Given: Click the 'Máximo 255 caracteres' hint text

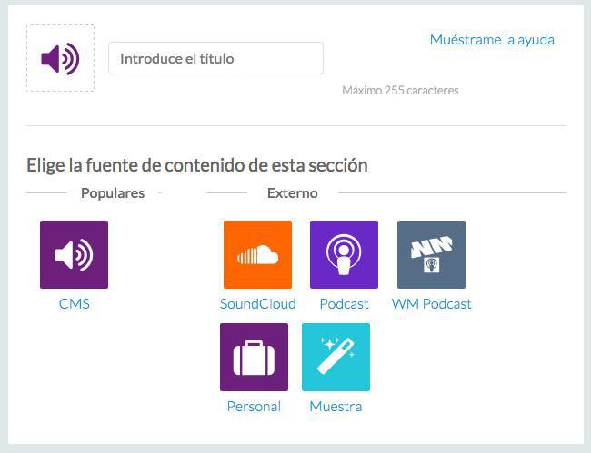Looking at the screenshot, I should click(x=400, y=91).
